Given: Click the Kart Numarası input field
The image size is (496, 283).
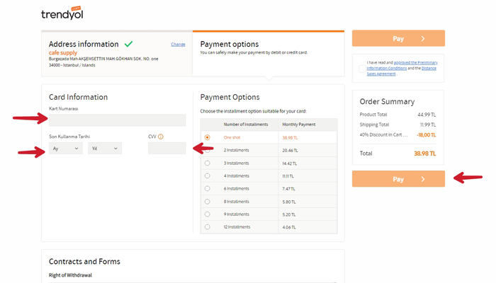Looking at the screenshot, I should click(117, 120).
